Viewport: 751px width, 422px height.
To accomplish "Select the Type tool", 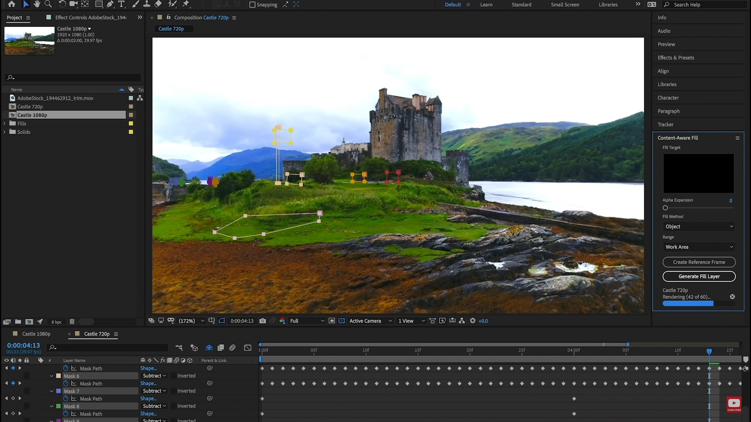I will [121, 4].
